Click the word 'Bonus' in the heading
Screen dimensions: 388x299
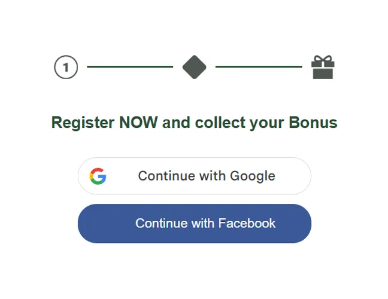pos(313,123)
